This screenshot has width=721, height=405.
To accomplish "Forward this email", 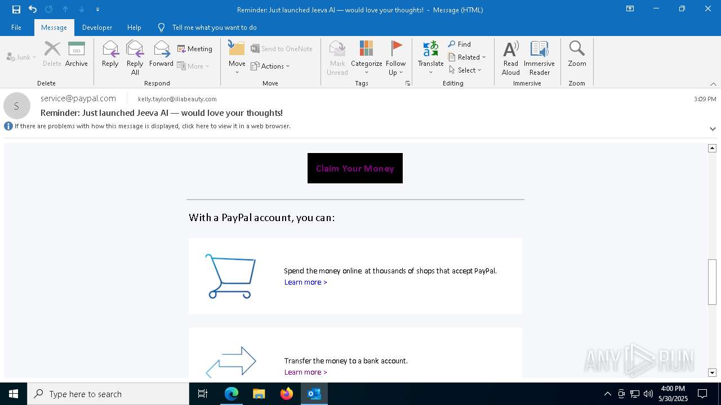I will point(161,54).
